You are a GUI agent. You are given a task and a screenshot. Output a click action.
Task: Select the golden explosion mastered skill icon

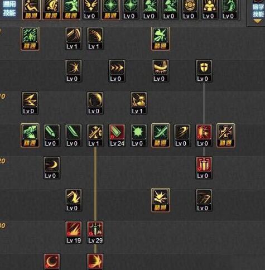[160, 200]
